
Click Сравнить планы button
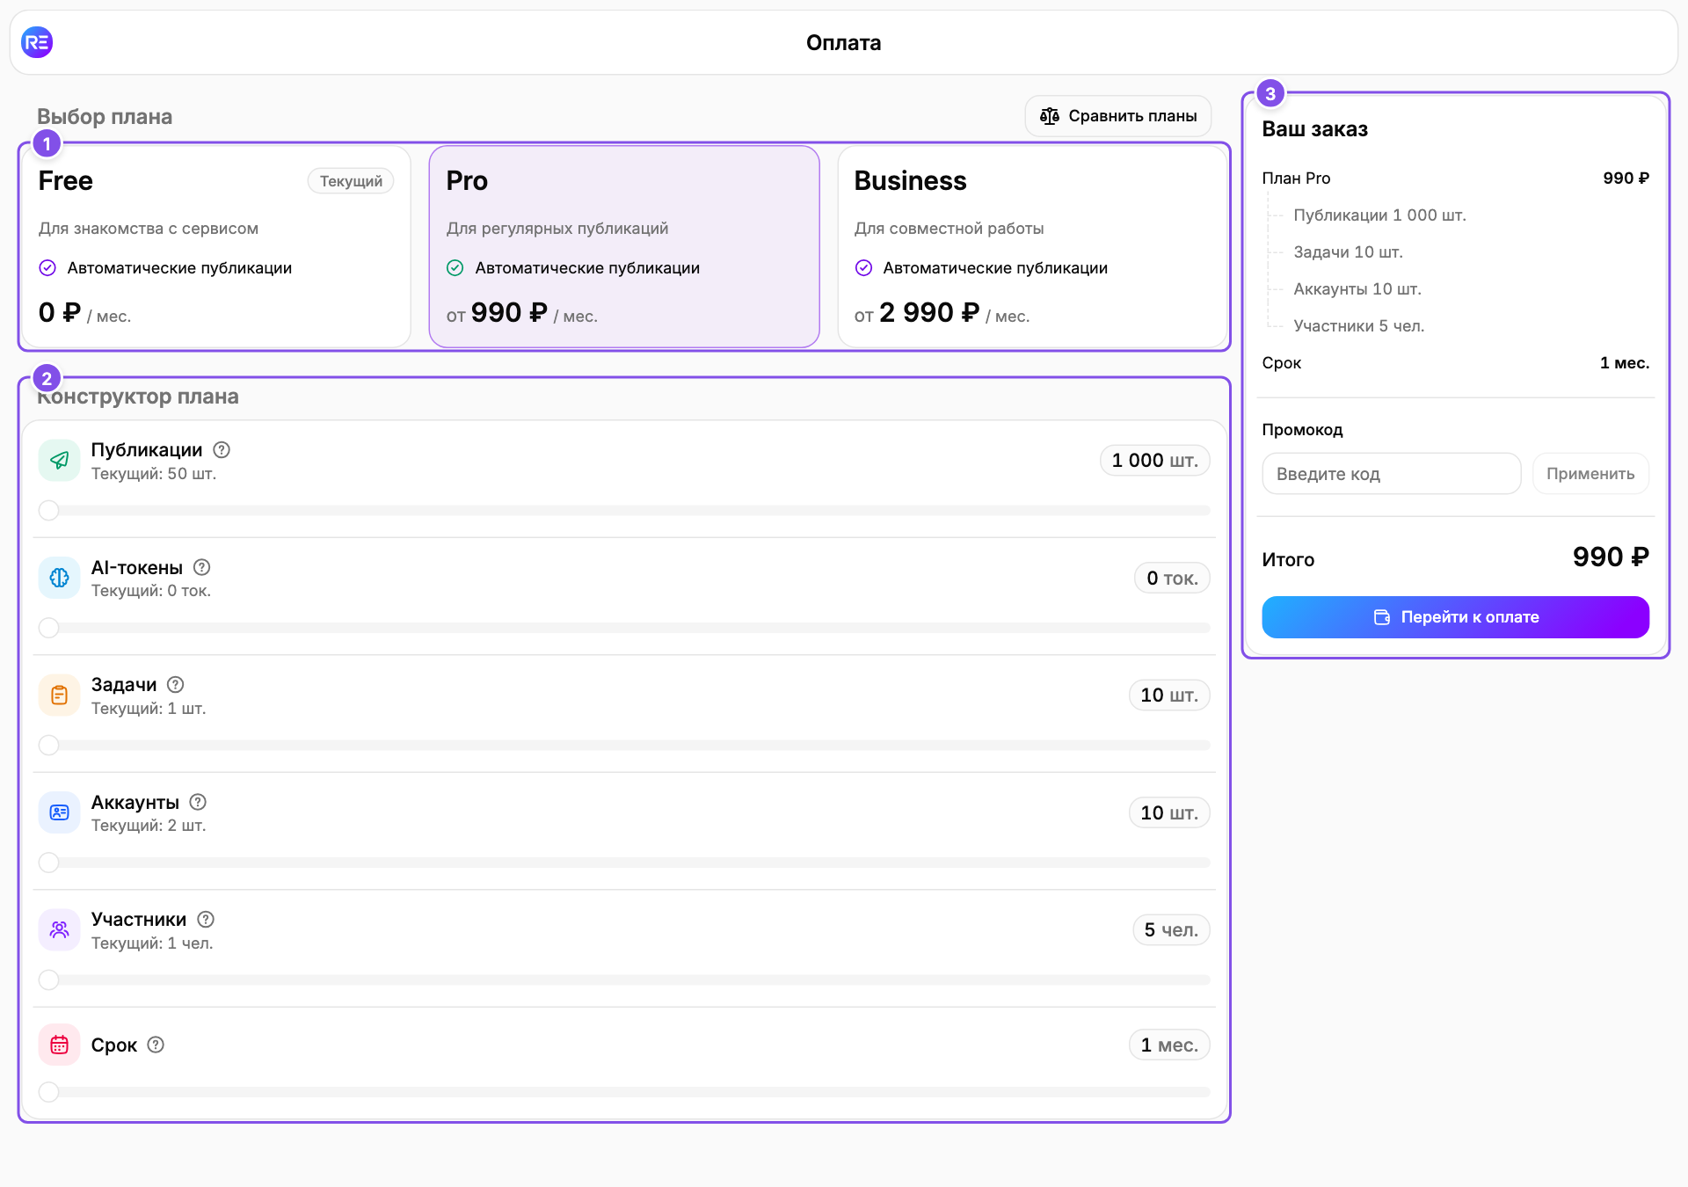tap(1118, 116)
